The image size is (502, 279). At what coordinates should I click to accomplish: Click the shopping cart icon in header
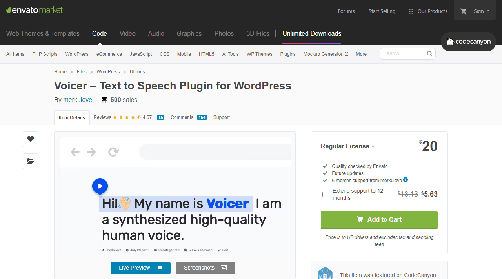[x=463, y=11]
